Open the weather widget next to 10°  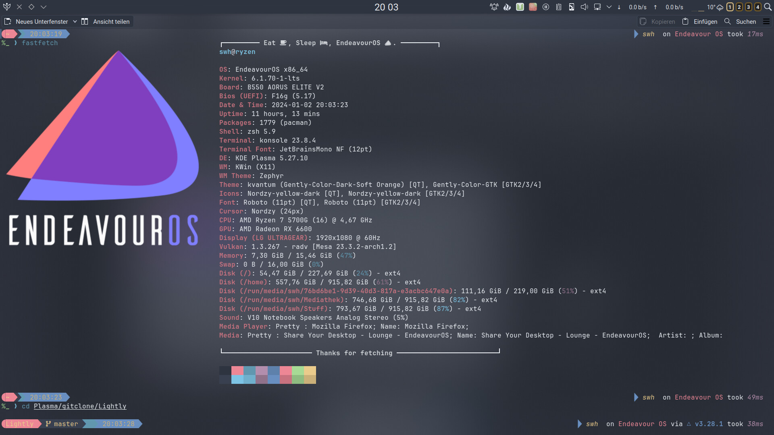pyautogui.click(x=720, y=7)
